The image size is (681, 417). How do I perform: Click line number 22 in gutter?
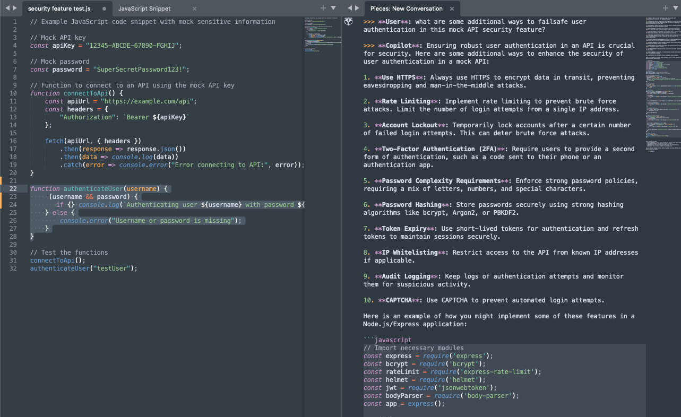point(13,189)
